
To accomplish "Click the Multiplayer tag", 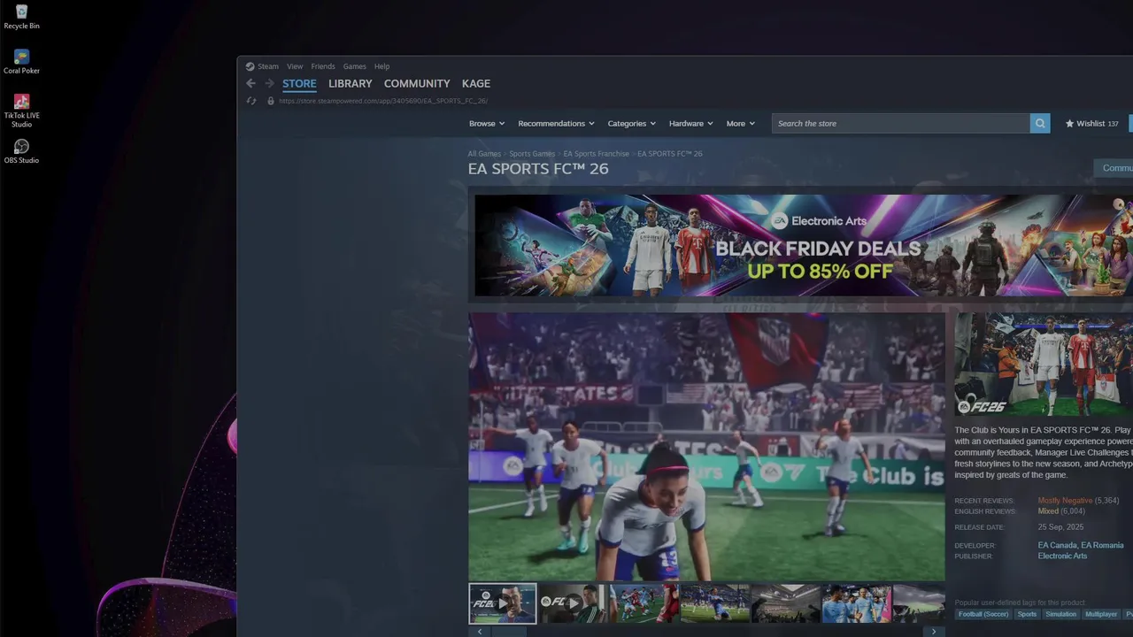I will [x=1101, y=614].
